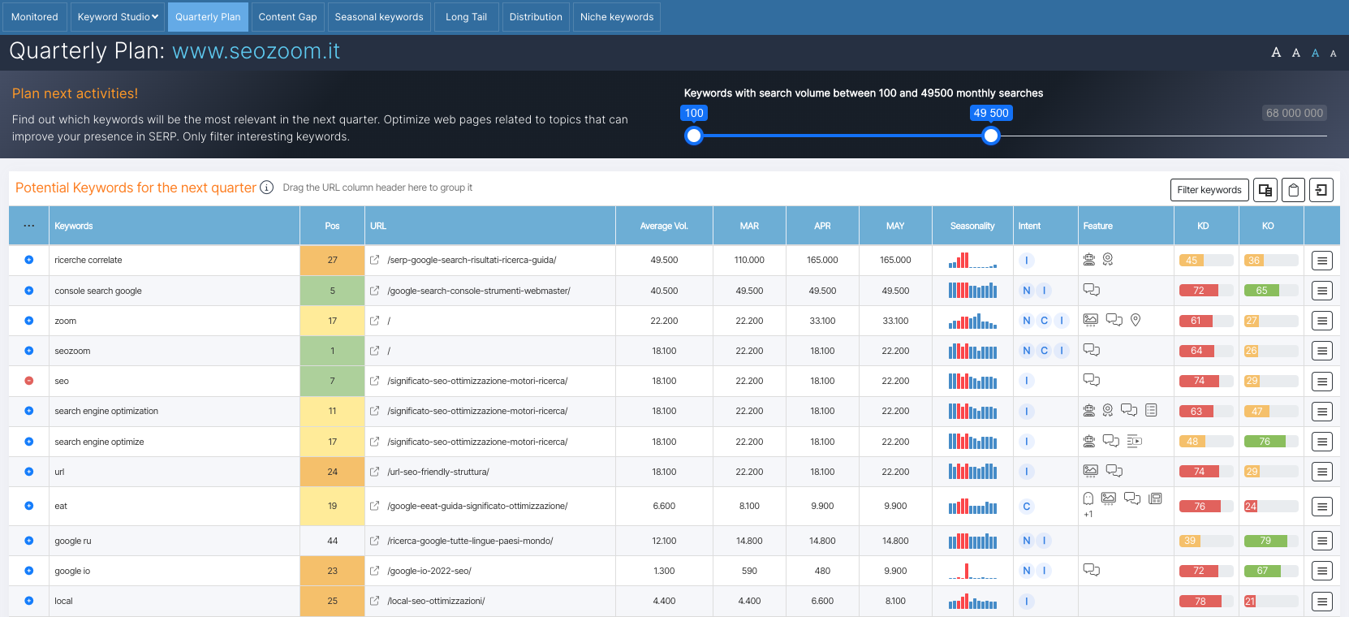Click the list document feature icon in 'search engine optimization' row
This screenshot has width=1349, height=617.
tap(1151, 410)
